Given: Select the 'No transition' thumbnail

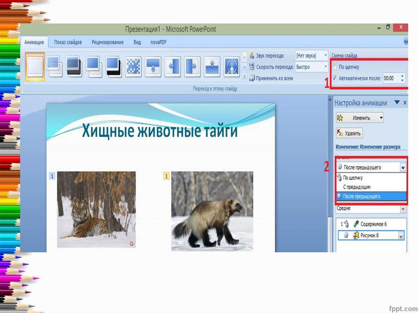Looking at the screenshot, I should coord(35,67).
